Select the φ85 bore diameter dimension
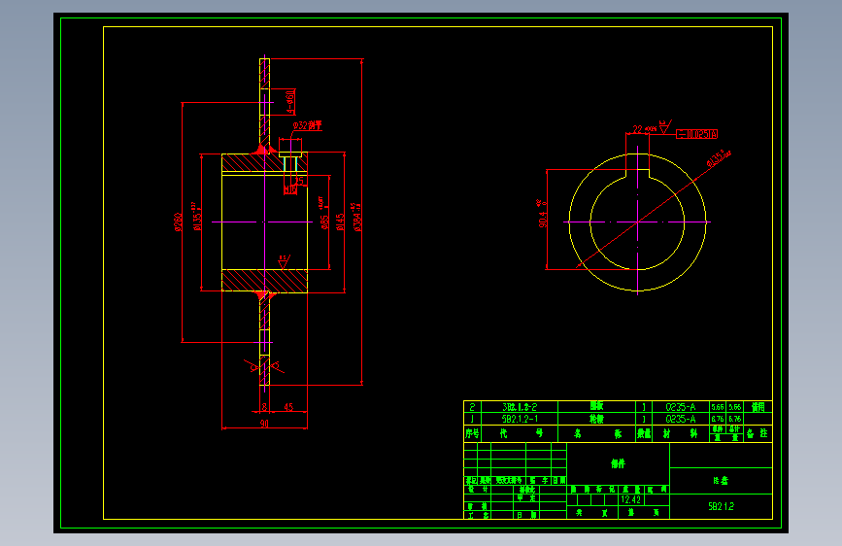The width and height of the screenshot is (842, 546). [323, 214]
